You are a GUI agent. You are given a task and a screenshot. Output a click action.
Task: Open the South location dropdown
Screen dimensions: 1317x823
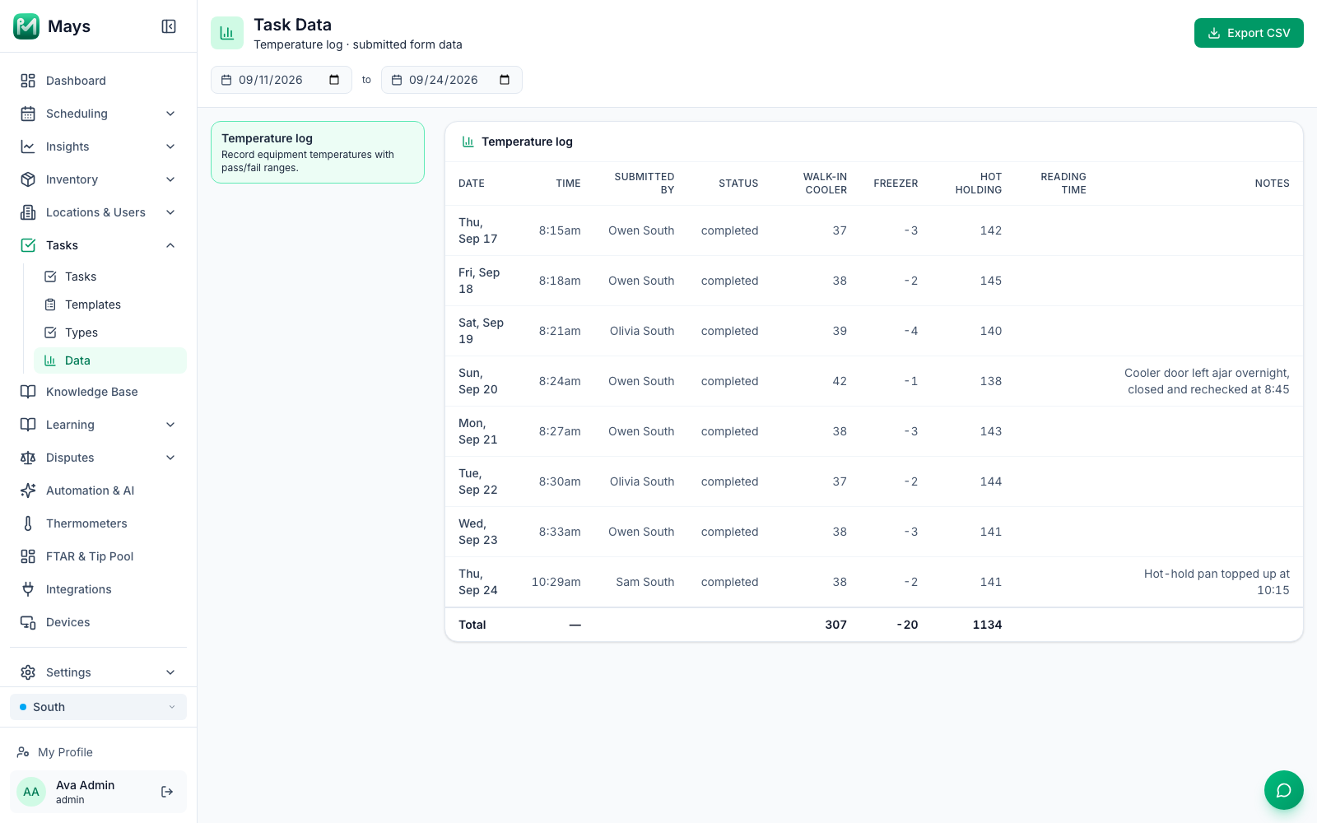coord(98,707)
